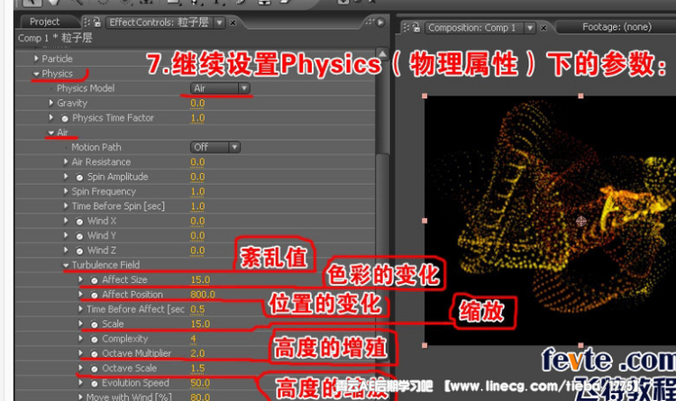Close the Effect Controls 粒子层 tab

click(233, 23)
